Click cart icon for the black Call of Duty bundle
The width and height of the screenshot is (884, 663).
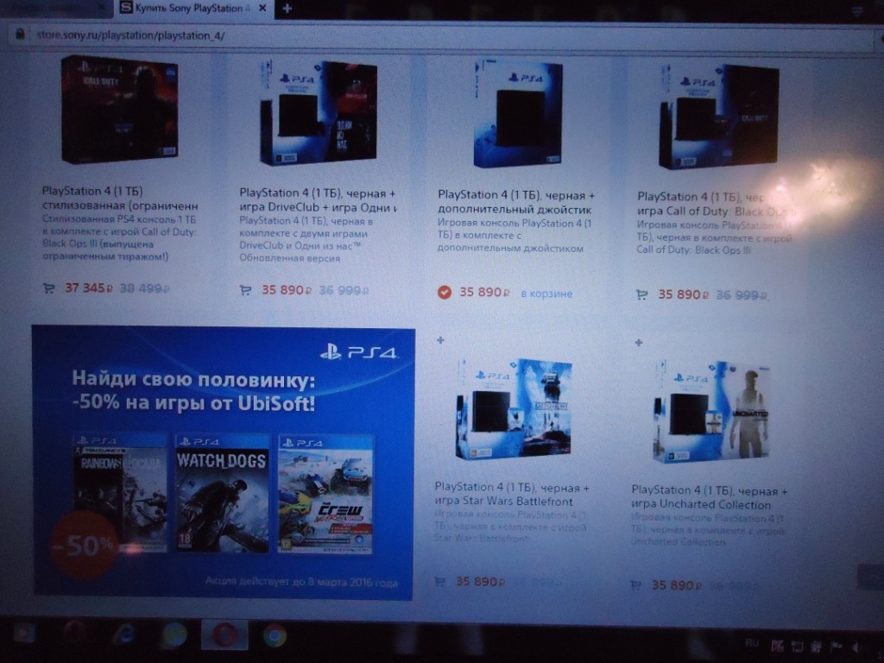(x=641, y=294)
